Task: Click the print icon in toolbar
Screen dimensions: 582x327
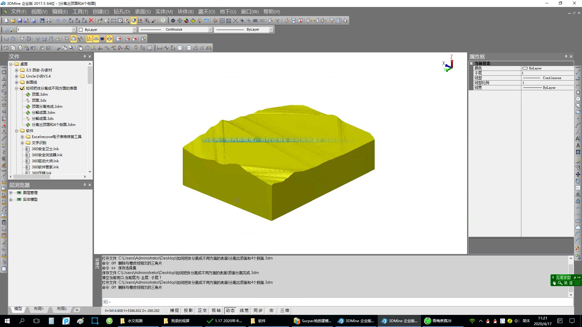Action: click(49, 21)
